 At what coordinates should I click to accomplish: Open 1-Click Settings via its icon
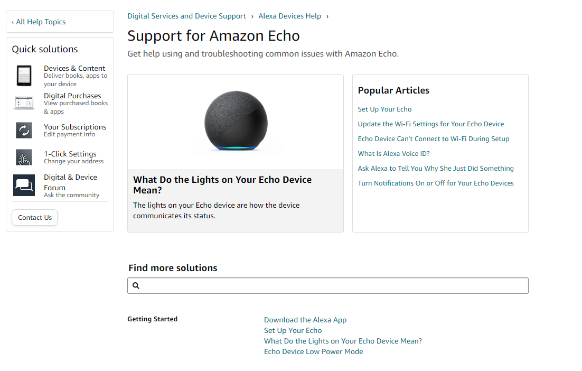pyautogui.click(x=24, y=157)
